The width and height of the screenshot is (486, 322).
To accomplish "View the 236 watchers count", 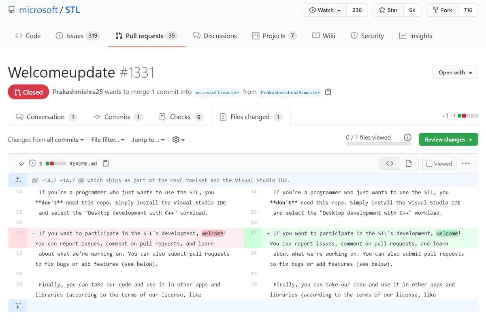I will click(357, 10).
